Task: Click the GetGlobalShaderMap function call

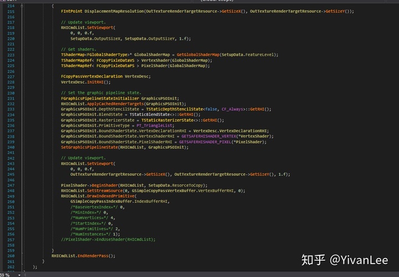Action: pos(198,54)
